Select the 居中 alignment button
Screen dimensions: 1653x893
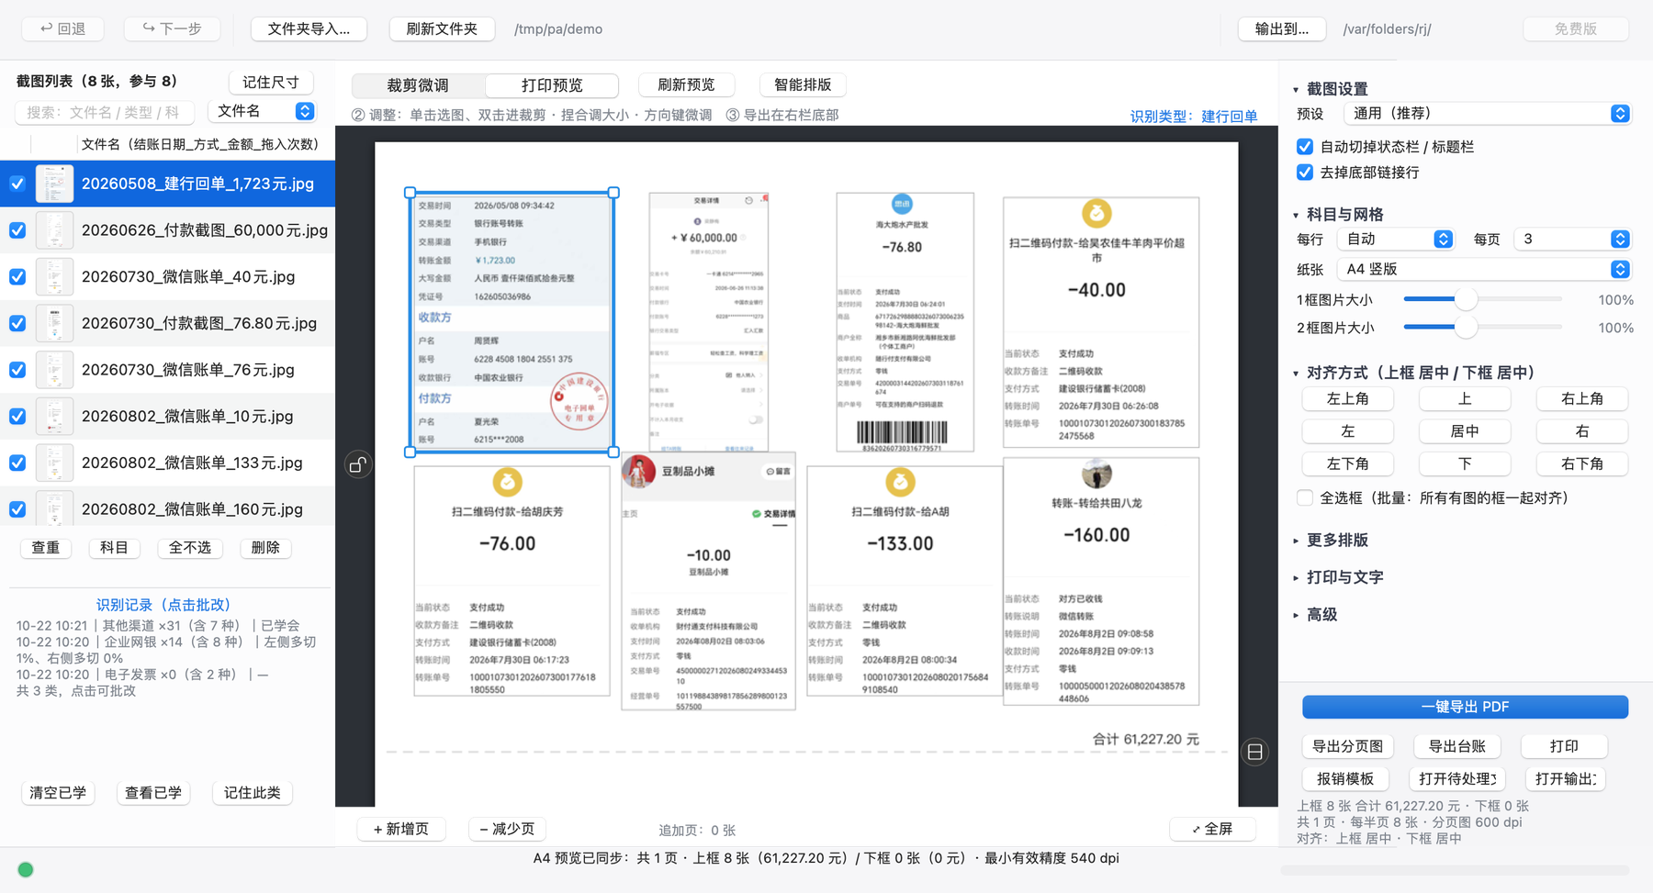point(1465,431)
